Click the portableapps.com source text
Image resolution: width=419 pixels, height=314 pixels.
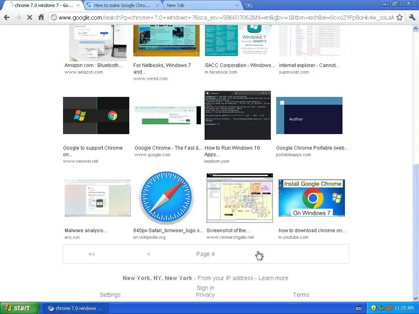293,155
